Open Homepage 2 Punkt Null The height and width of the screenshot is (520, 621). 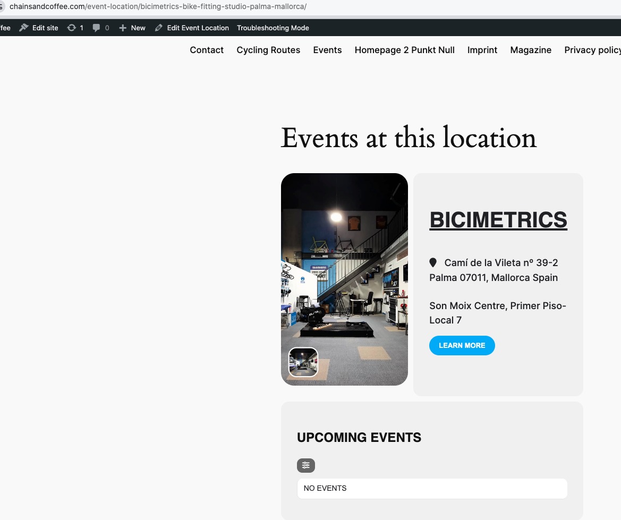[404, 50]
